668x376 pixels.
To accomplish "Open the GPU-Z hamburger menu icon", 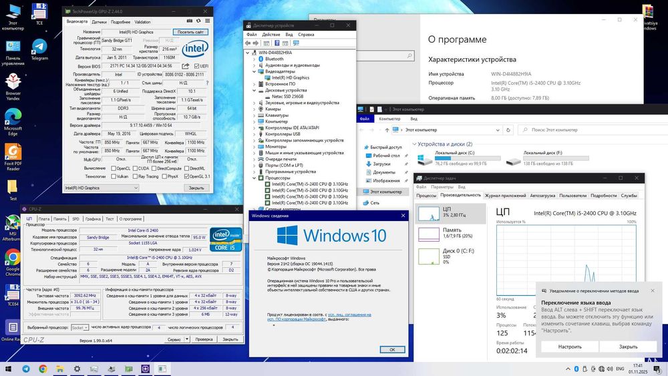I will (x=208, y=21).
